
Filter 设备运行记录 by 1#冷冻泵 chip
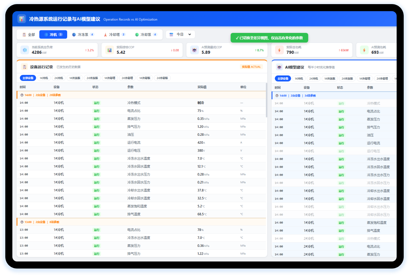[x=75, y=78]
